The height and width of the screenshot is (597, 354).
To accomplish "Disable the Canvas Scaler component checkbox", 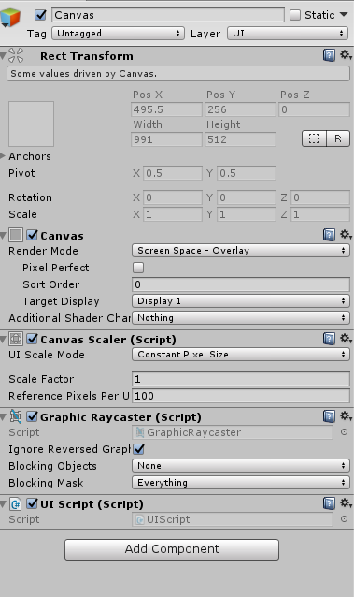I will coord(33,339).
